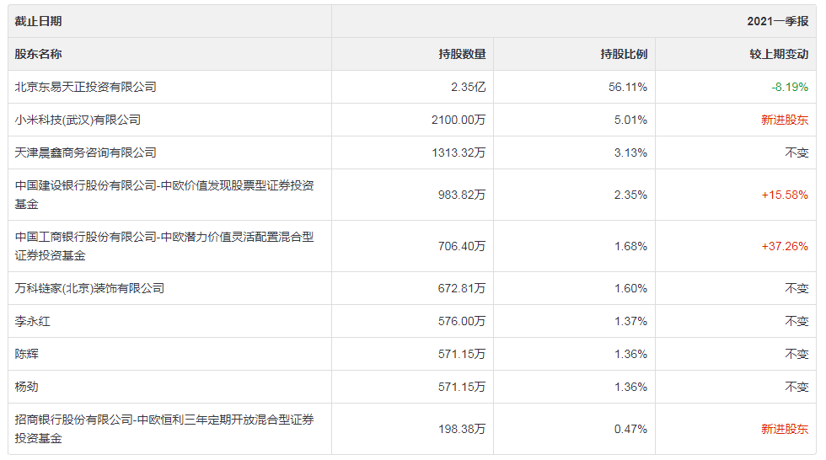Click the 截止日期 header cell
This screenshot has height=460, width=826.
pos(39,21)
